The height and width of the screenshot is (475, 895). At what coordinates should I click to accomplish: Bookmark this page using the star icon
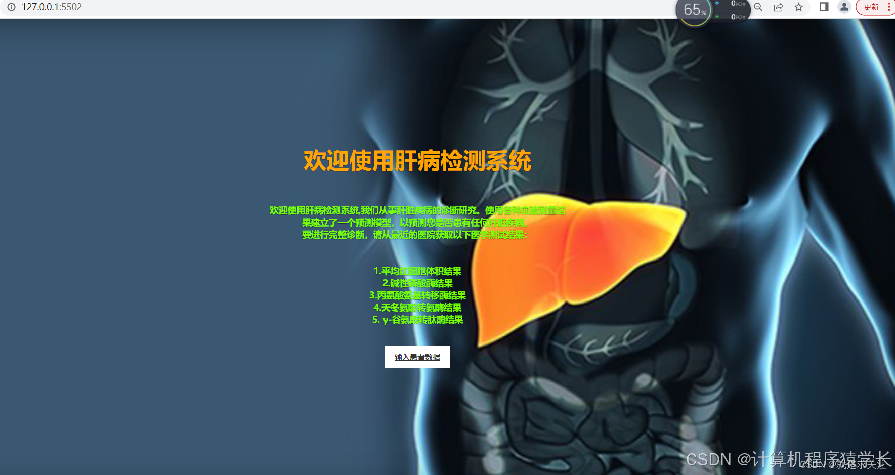798,7
